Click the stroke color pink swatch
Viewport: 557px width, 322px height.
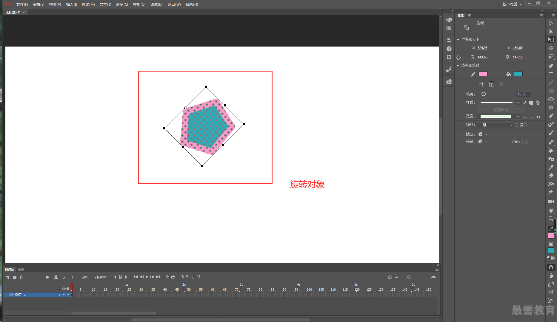(483, 74)
